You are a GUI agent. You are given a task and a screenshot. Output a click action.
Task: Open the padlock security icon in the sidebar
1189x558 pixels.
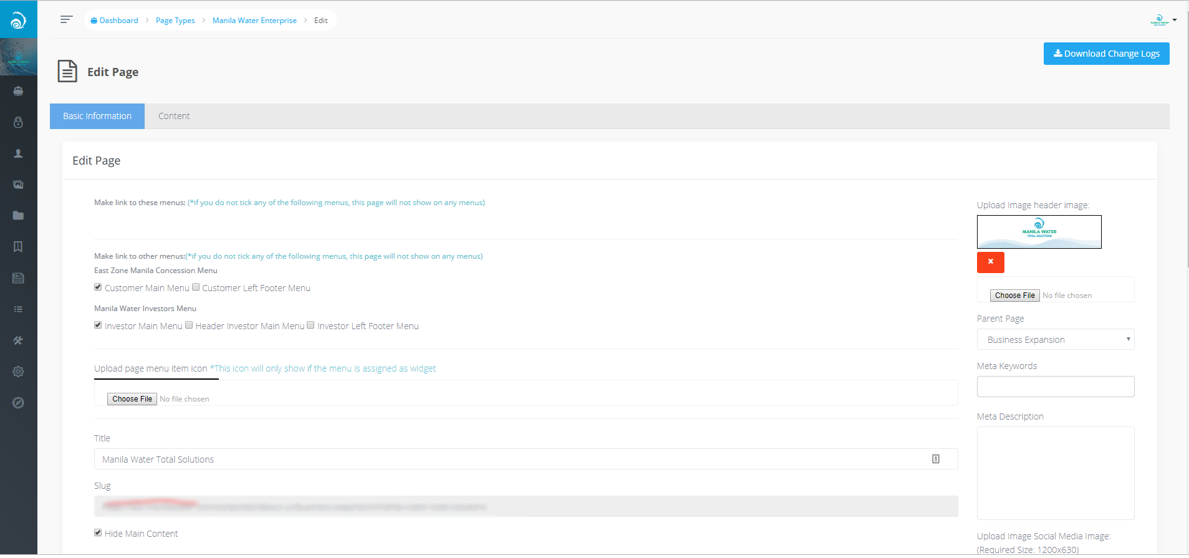point(18,122)
